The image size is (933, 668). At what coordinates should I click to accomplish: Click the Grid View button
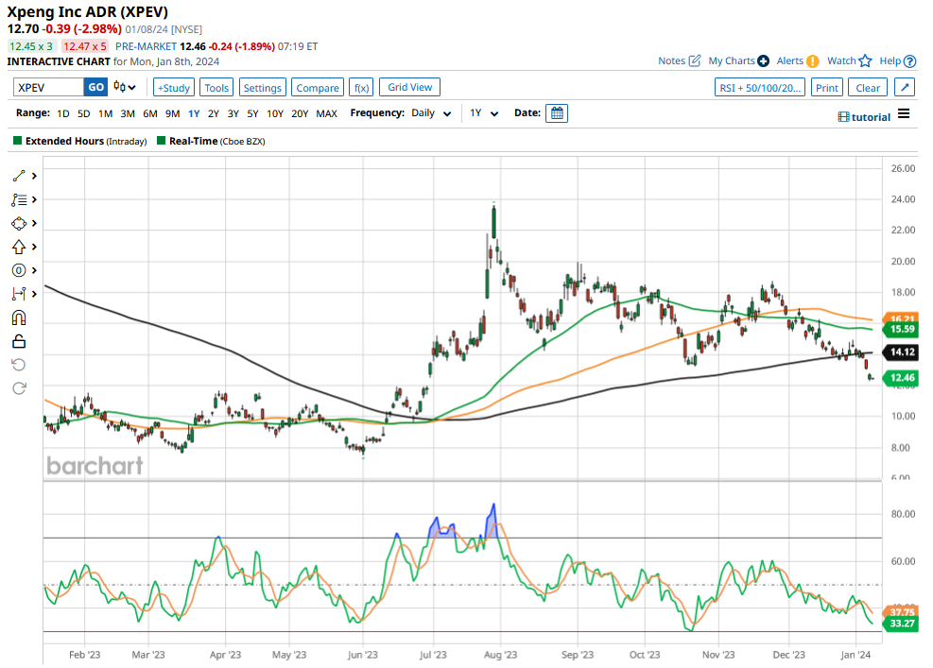pyautogui.click(x=409, y=87)
